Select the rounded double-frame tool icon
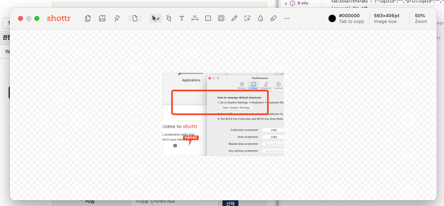444x206 pixels. point(221,18)
